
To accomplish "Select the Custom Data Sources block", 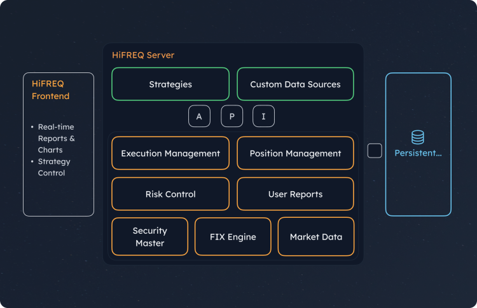I will pos(295,84).
